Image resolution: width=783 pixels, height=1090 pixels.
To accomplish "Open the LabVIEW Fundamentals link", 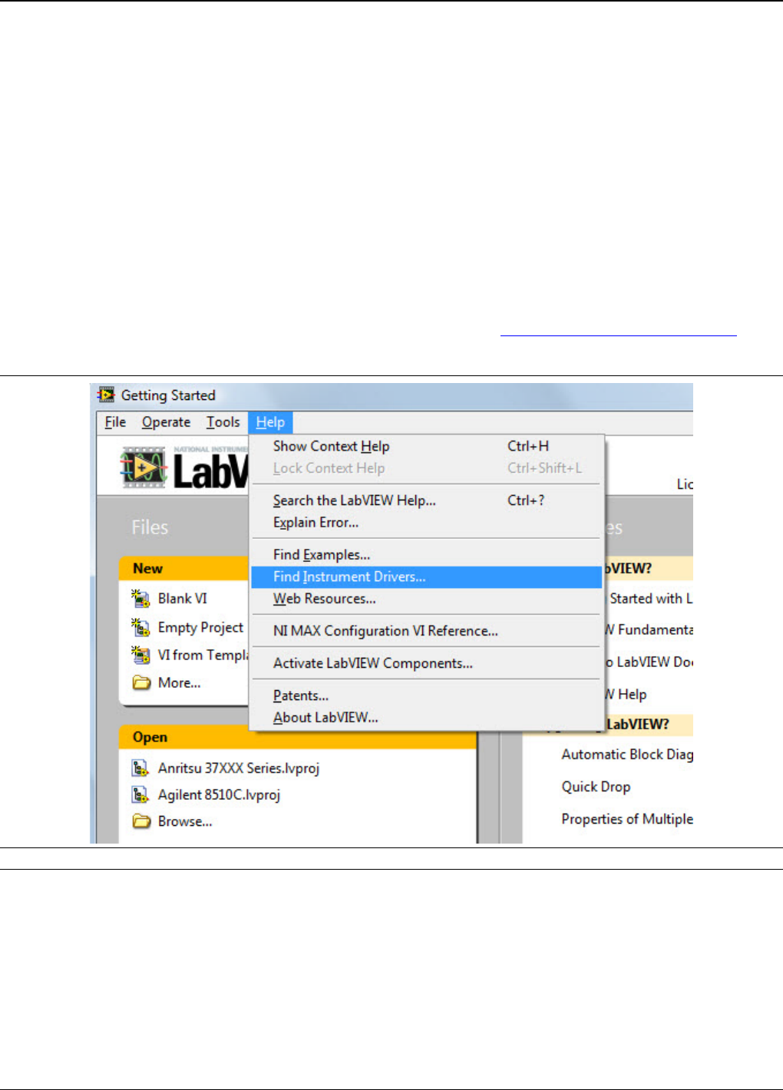I will point(649,630).
